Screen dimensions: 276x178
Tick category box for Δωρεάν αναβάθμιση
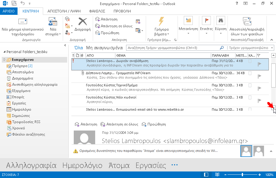click(250, 61)
